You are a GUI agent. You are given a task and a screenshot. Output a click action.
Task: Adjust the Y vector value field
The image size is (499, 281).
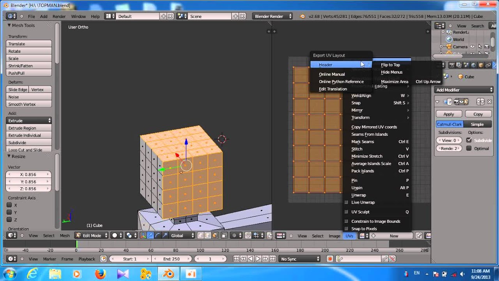(28, 181)
